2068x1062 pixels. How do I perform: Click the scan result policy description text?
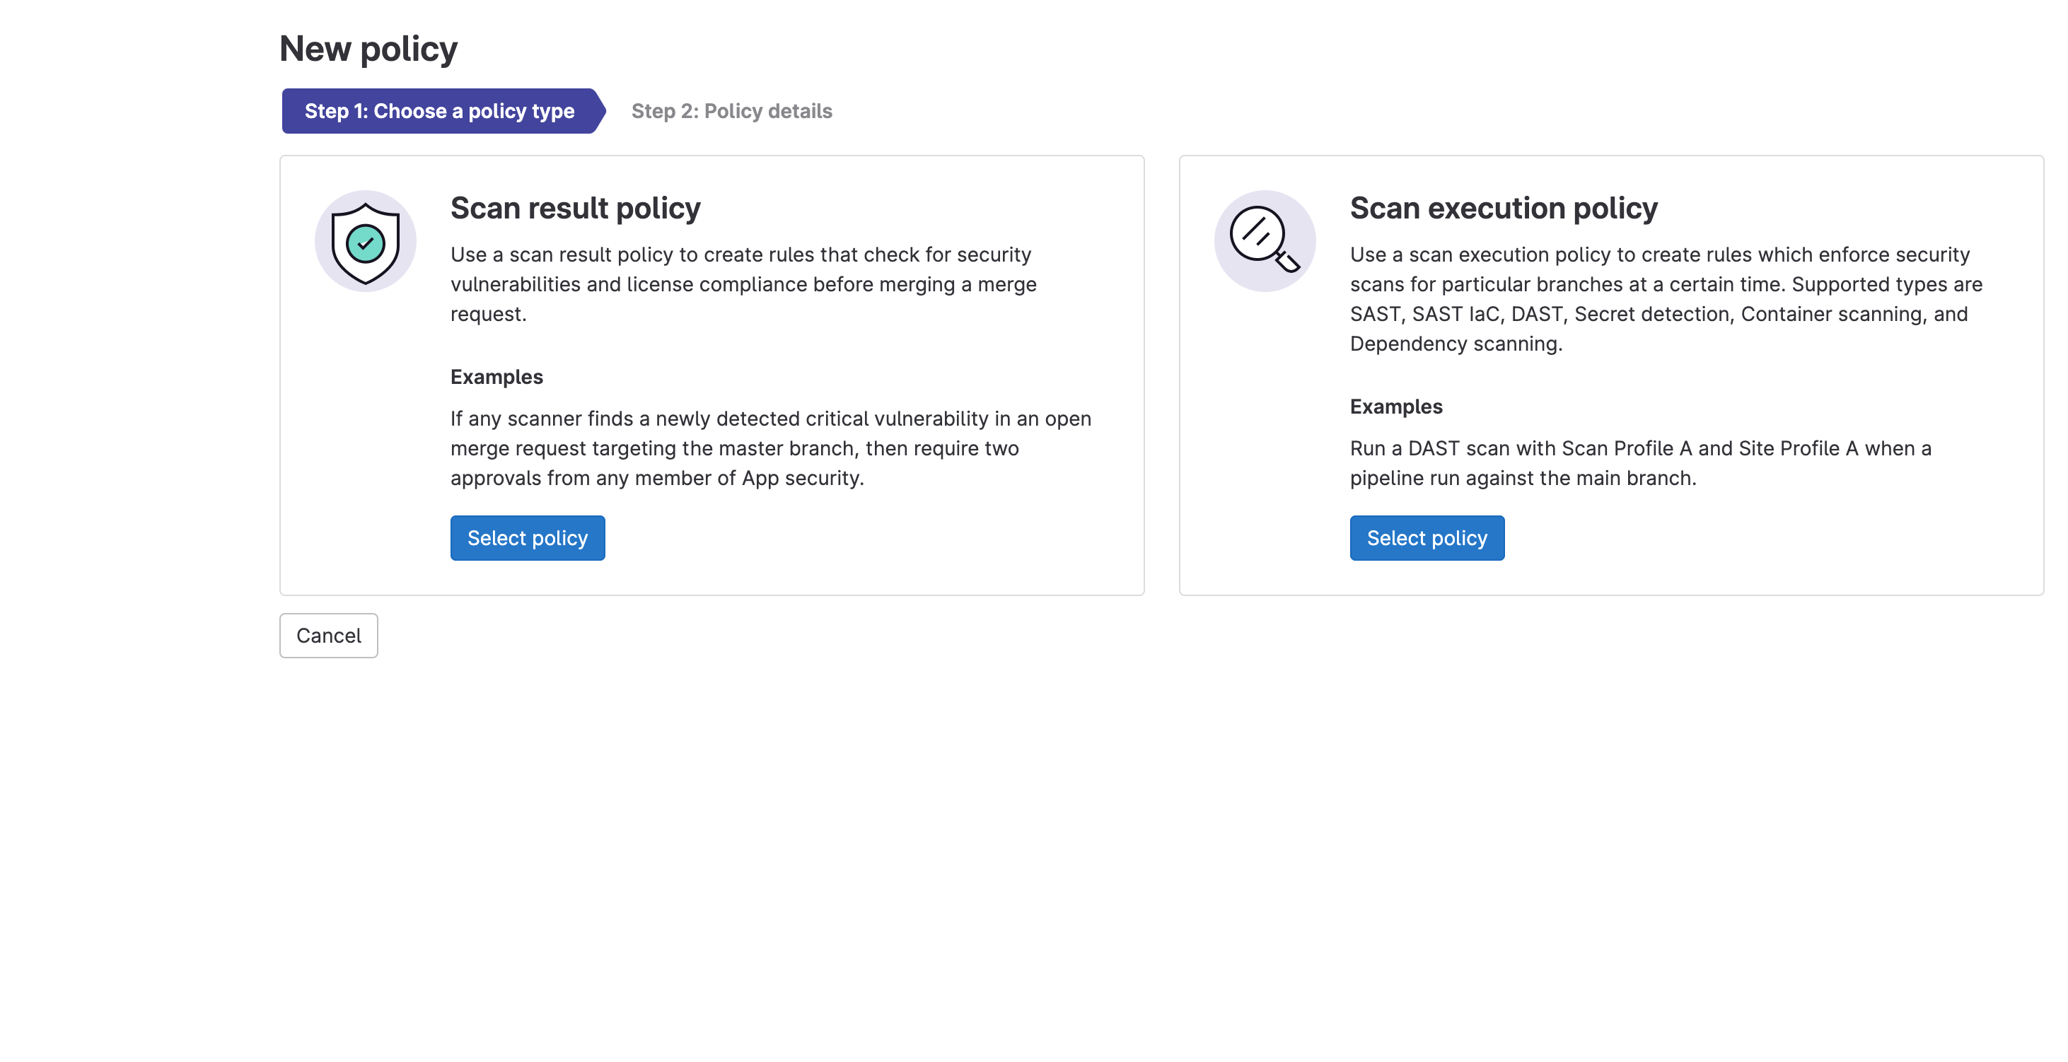click(743, 284)
